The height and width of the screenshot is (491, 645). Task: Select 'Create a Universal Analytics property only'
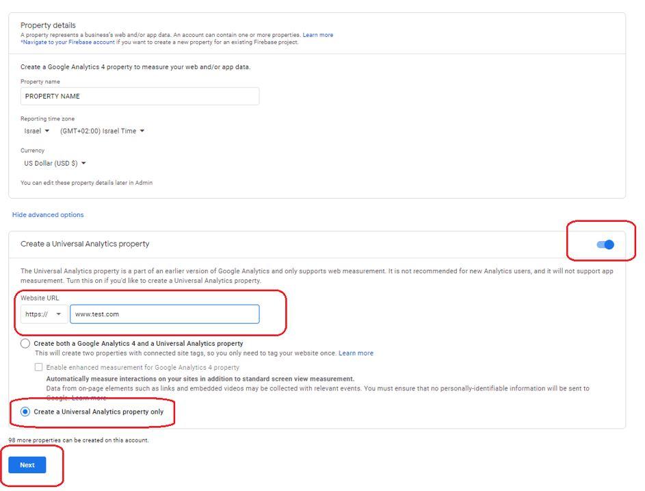pyautogui.click(x=26, y=412)
